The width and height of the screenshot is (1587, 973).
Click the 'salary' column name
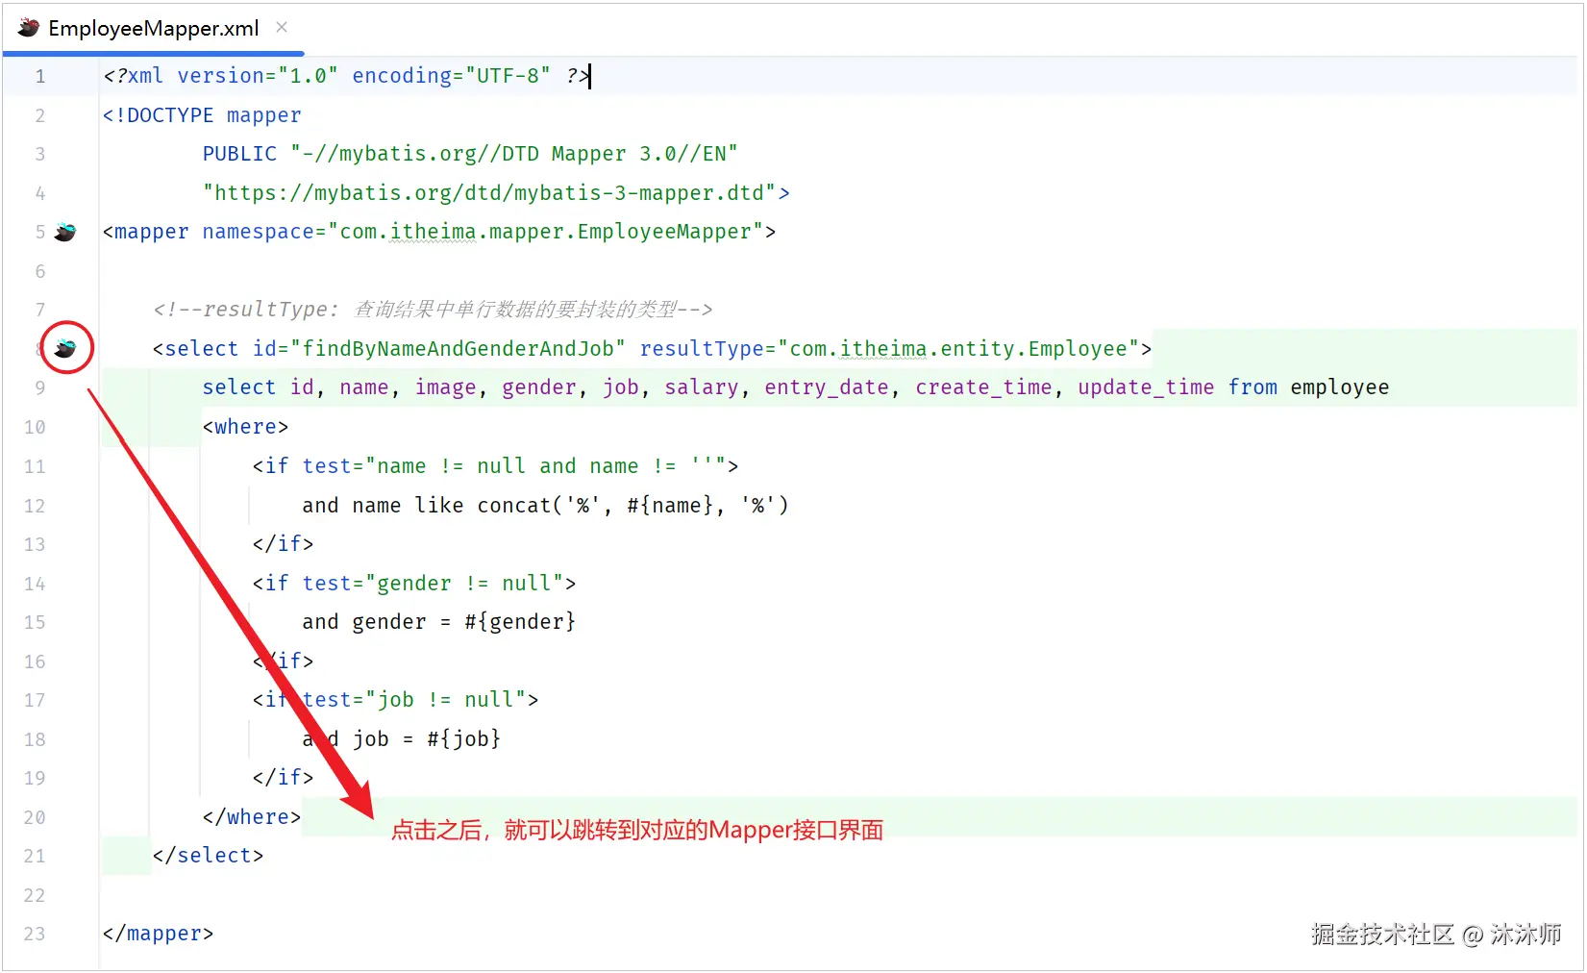[x=702, y=387]
